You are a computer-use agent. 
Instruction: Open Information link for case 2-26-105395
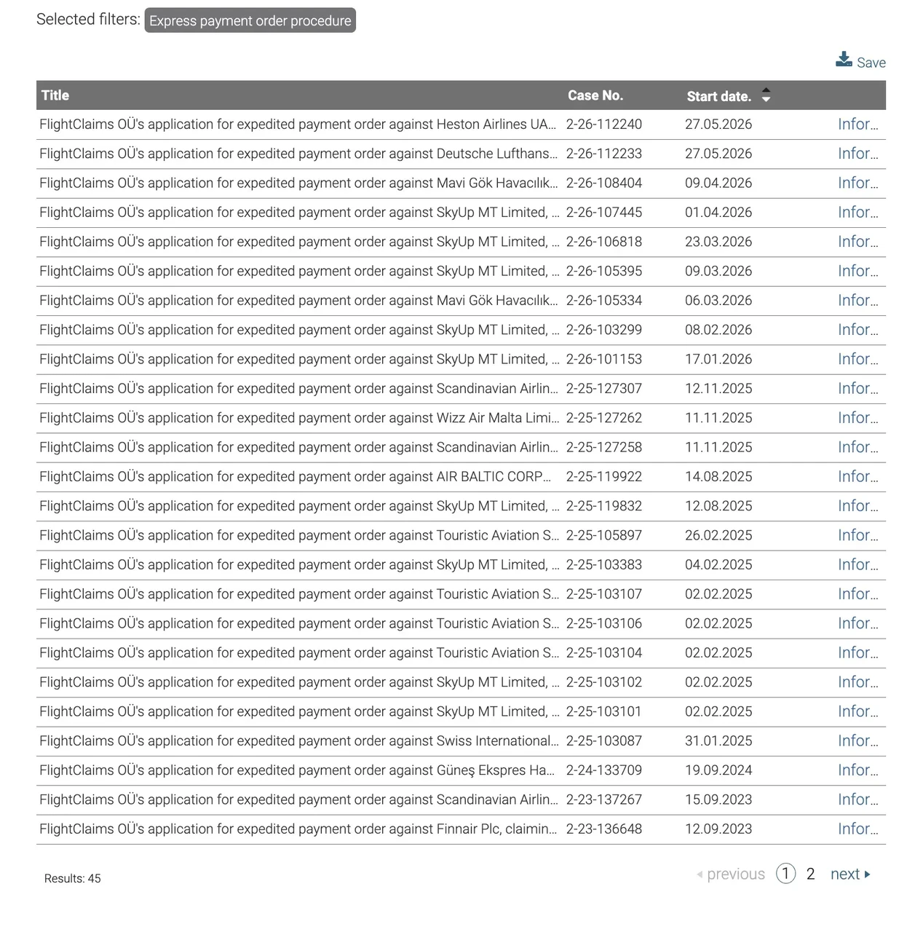point(857,271)
